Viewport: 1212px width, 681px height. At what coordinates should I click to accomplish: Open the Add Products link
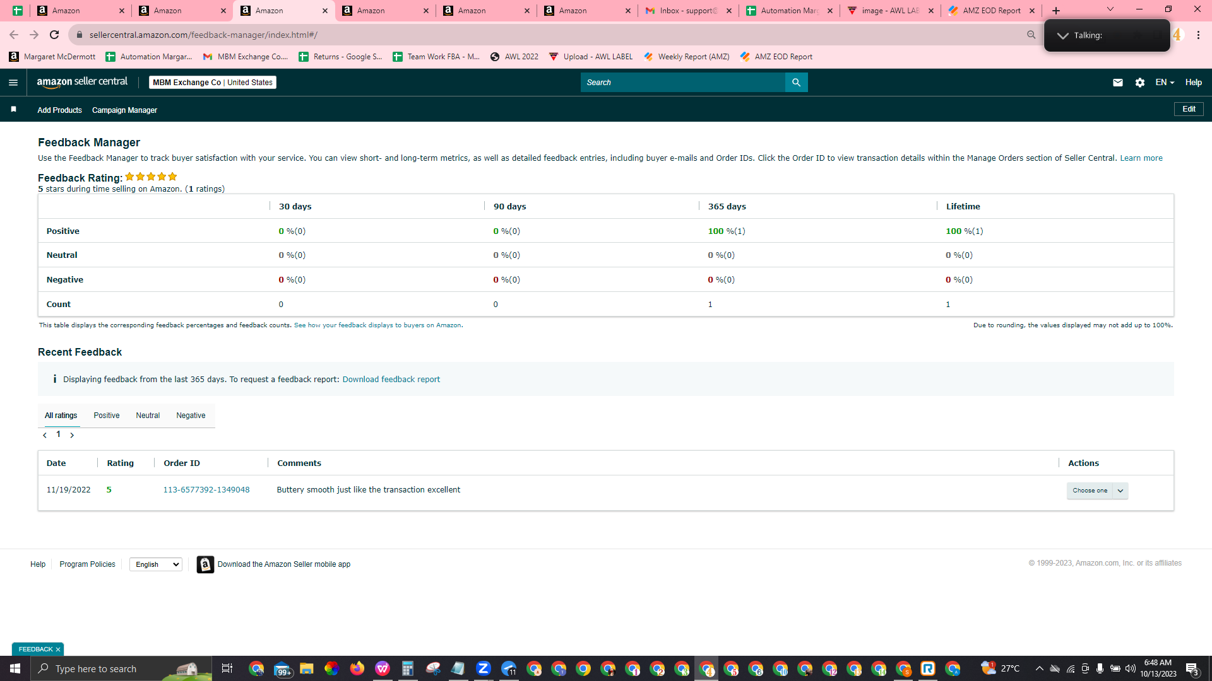(x=59, y=110)
